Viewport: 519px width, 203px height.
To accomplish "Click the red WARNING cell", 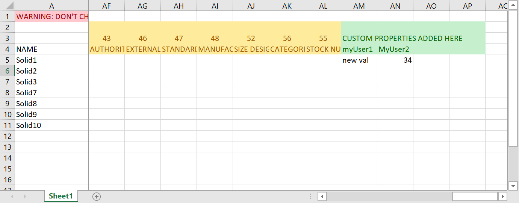I will 51,17.
